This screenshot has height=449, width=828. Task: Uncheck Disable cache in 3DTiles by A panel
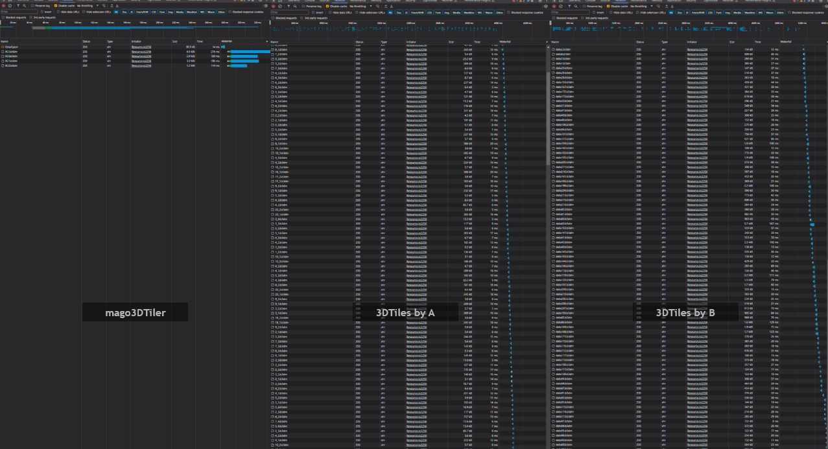pyautogui.click(x=327, y=6)
